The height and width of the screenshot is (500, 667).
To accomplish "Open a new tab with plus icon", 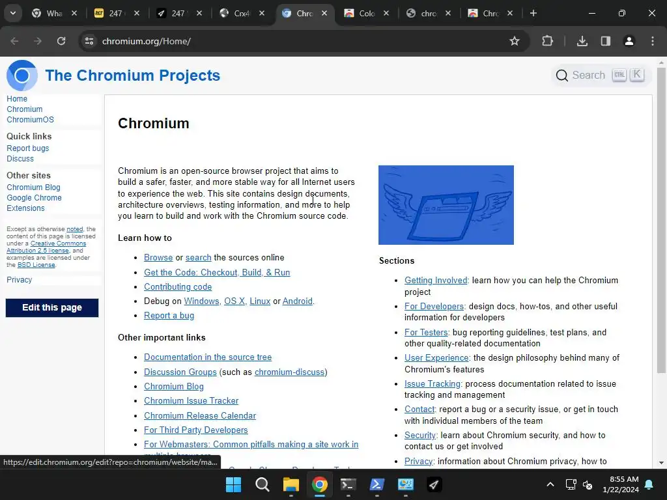I will pos(533,13).
